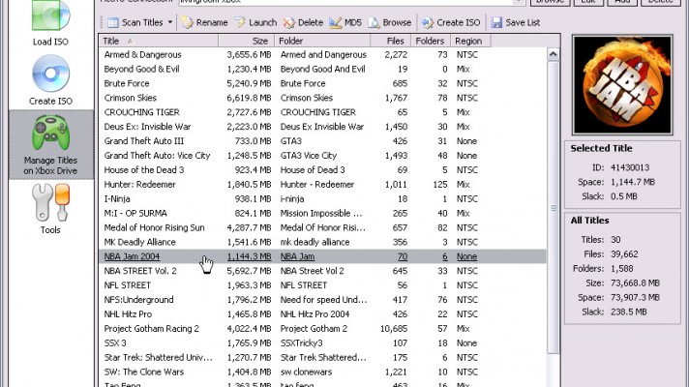Sort by the Files column header
The width and height of the screenshot is (689, 387).
(x=391, y=41)
